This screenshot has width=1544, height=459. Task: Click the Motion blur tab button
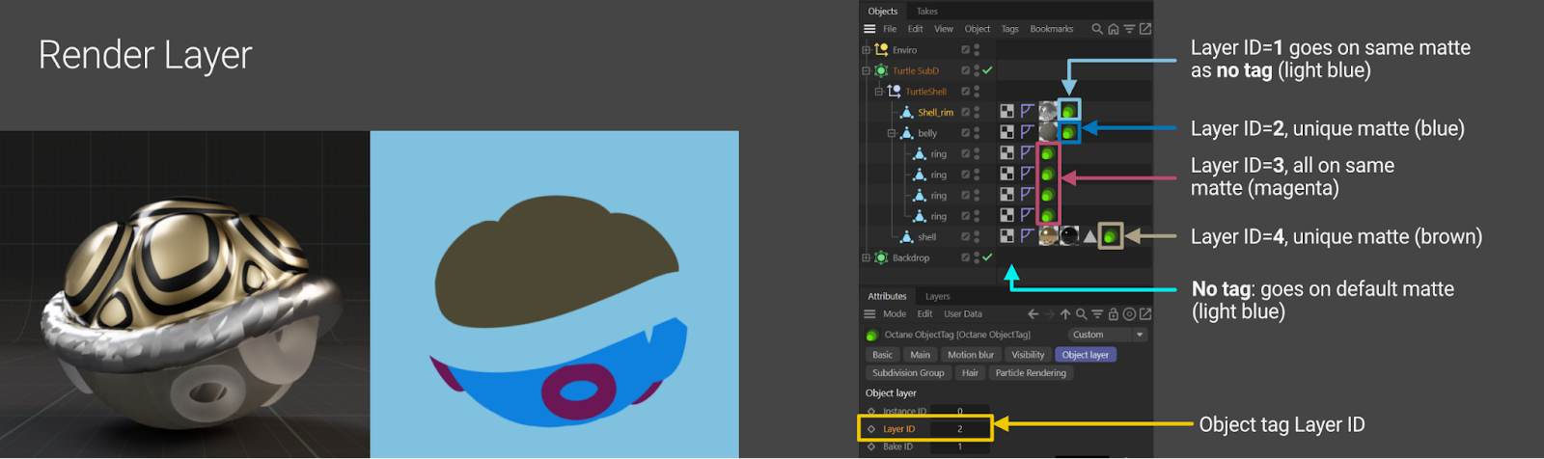[x=970, y=355]
